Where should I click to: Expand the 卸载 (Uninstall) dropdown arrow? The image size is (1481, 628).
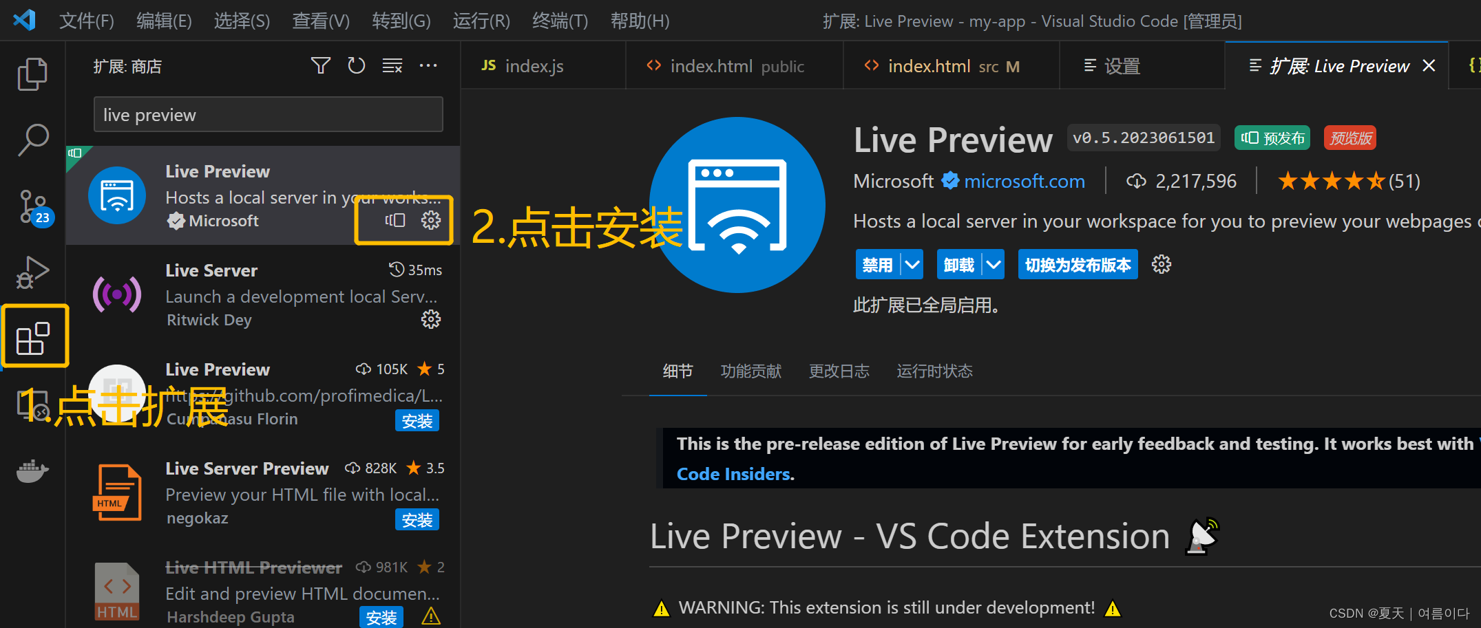(994, 265)
